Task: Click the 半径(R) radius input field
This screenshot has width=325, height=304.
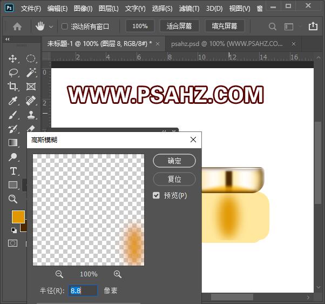Action: click(x=83, y=290)
